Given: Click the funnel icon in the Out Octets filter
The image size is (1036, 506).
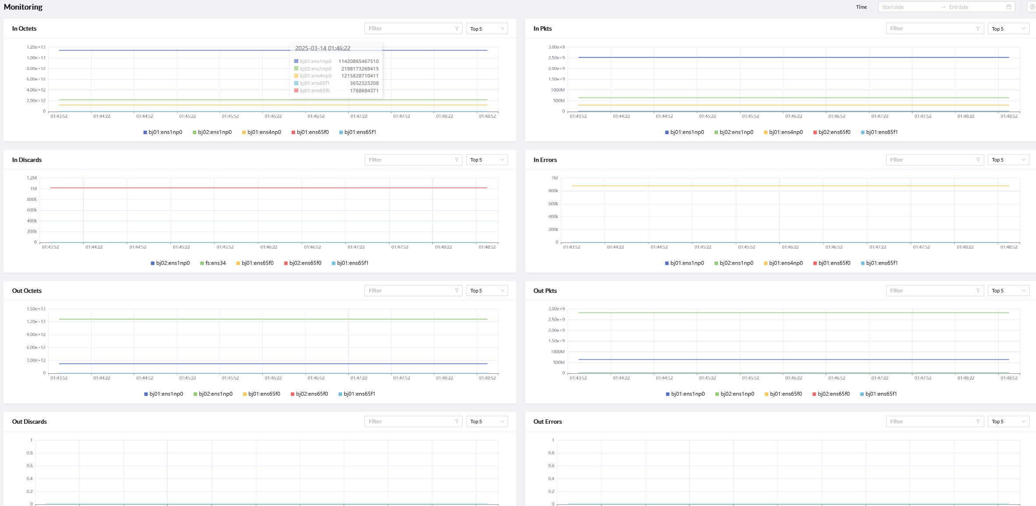Looking at the screenshot, I should 456,291.
